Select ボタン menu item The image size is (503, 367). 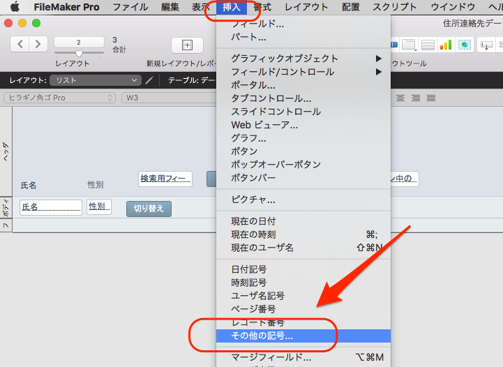point(303,151)
